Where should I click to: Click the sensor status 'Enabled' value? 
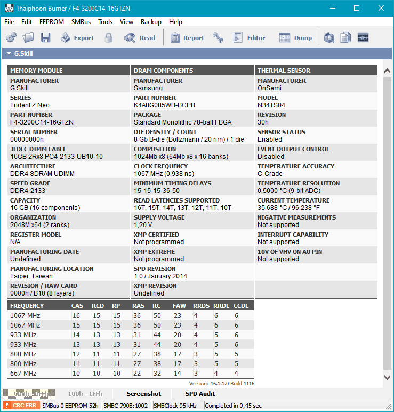point(270,139)
